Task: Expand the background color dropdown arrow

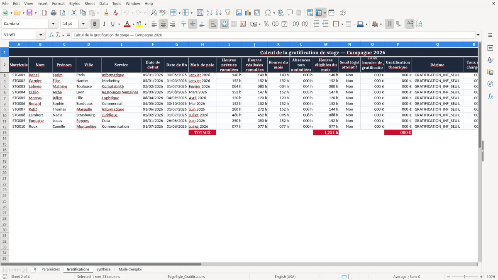Action: (145, 24)
